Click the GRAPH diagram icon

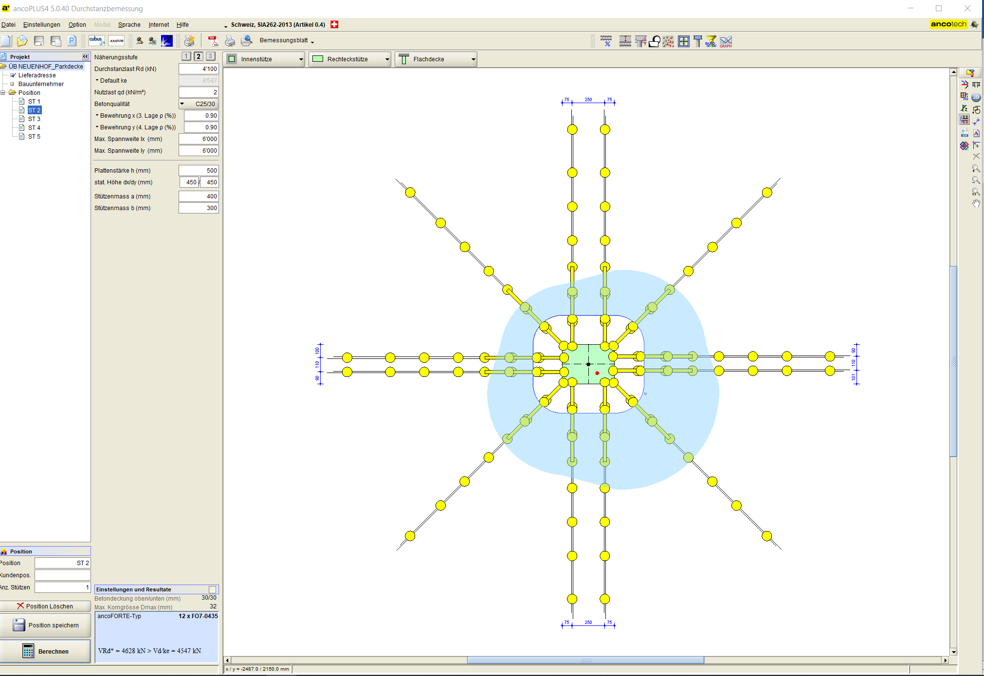coord(726,41)
